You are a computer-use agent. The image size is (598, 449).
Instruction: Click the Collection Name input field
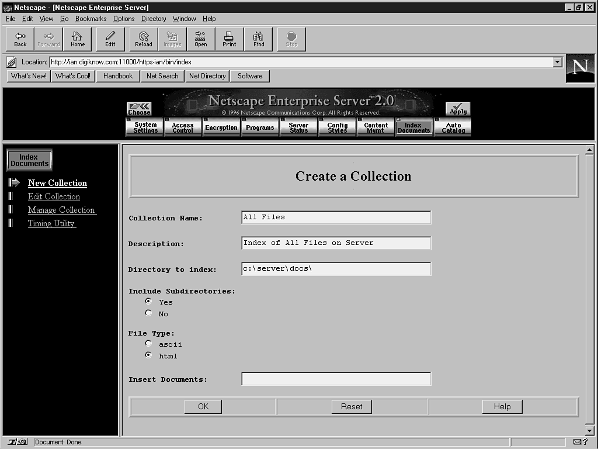pyautogui.click(x=336, y=217)
